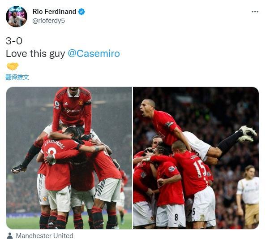The image size is (266, 239).
Task: Click the white boots in right photo
Action: click(x=247, y=134)
